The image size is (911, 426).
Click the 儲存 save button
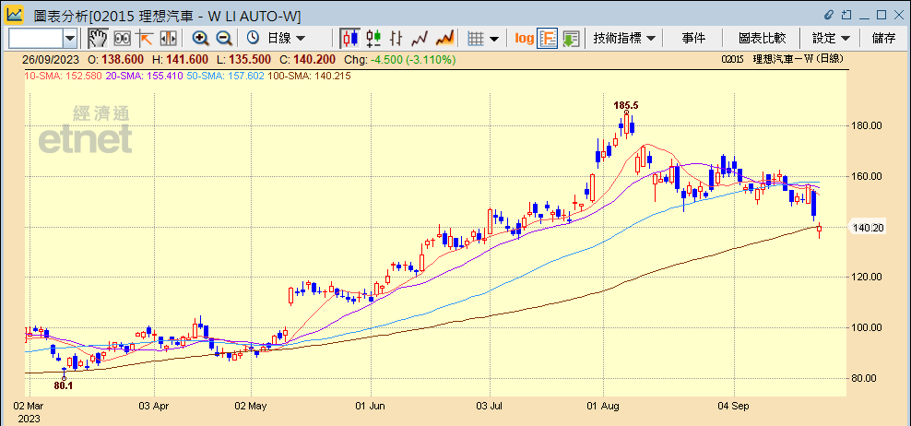pos(883,38)
